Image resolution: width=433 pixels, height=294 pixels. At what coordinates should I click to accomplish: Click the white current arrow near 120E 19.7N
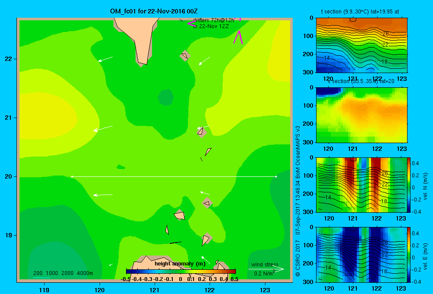click(x=103, y=195)
